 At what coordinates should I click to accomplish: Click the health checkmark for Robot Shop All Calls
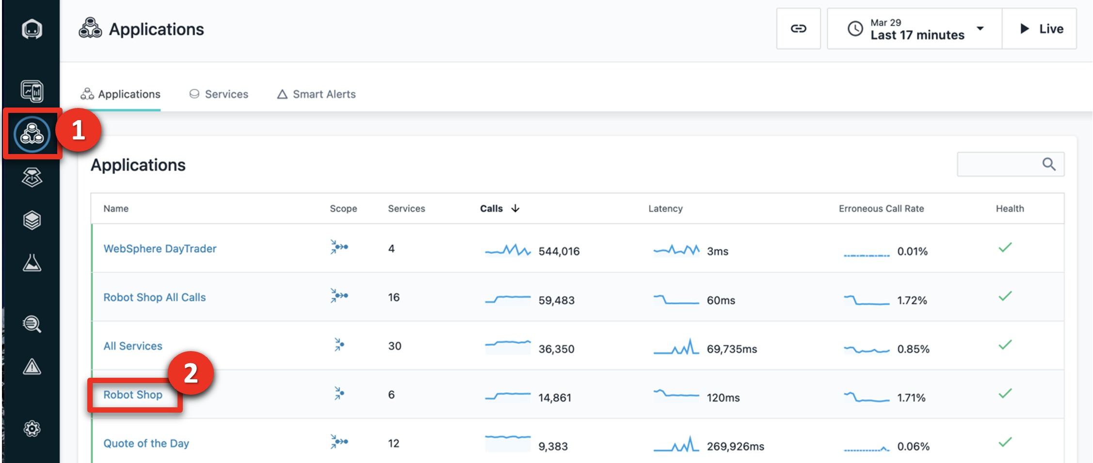tap(1005, 296)
